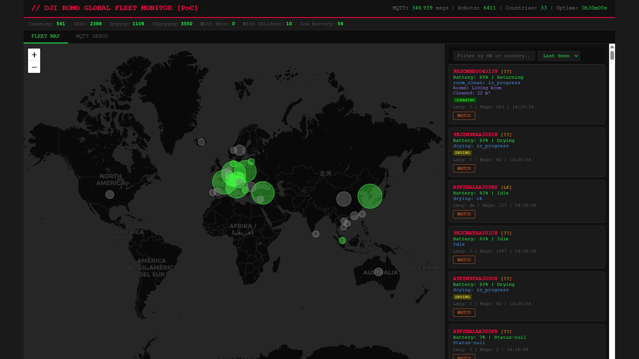Click the Filter by SN or country field
Viewport: 639px width, 359px height.
coord(494,56)
